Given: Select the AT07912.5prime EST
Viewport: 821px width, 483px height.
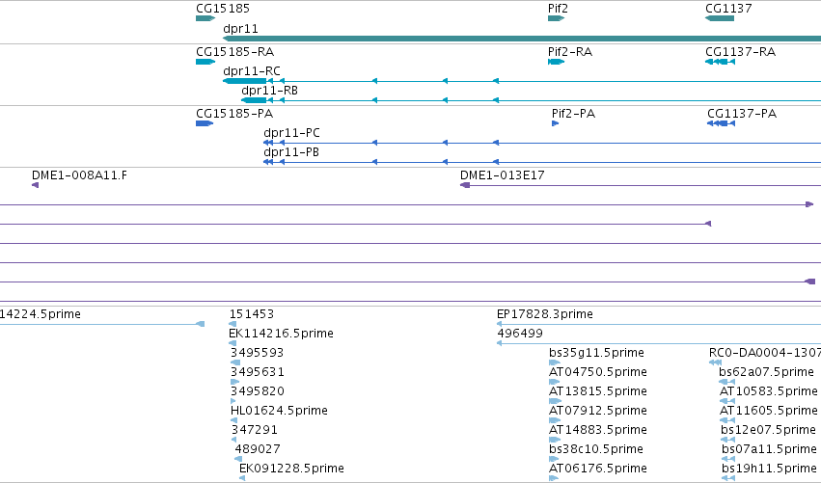Looking at the screenshot, I should click(597, 411).
